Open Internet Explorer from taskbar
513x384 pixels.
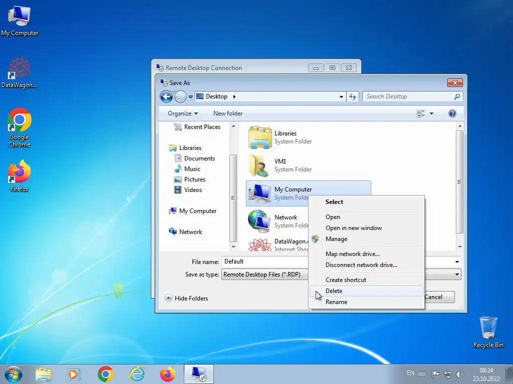coord(137,374)
